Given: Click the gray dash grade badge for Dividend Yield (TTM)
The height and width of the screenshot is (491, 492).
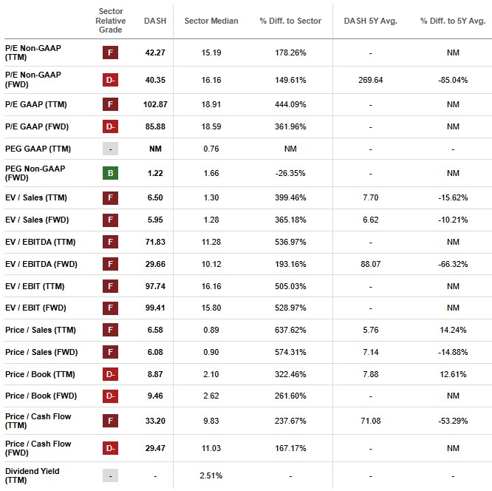Looking at the screenshot, I should tap(110, 475).
